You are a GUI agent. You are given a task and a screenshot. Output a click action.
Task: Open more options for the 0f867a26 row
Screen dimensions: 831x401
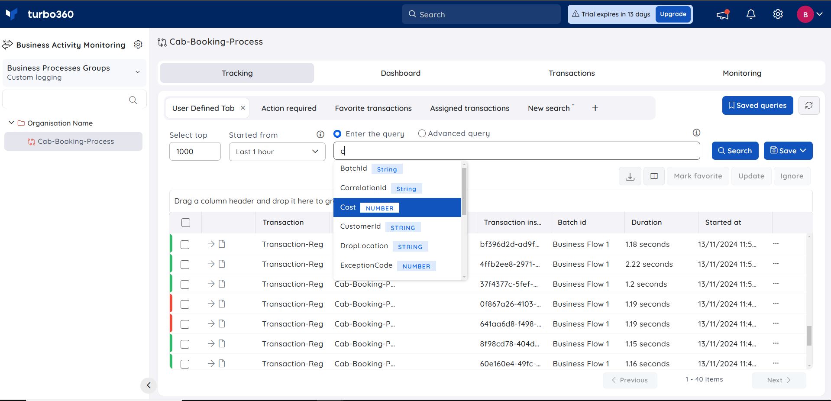click(x=776, y=304)
